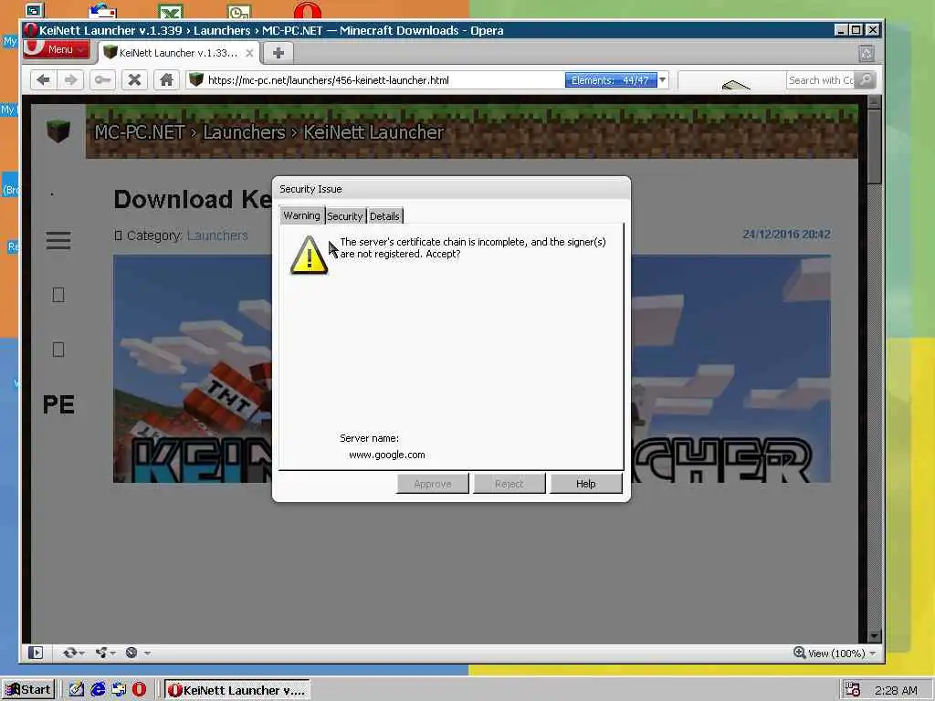Image resolution: width=935 pixels, height=701 pixels.
Task: Click the www.google.com server name text
Action: point(387,455)
